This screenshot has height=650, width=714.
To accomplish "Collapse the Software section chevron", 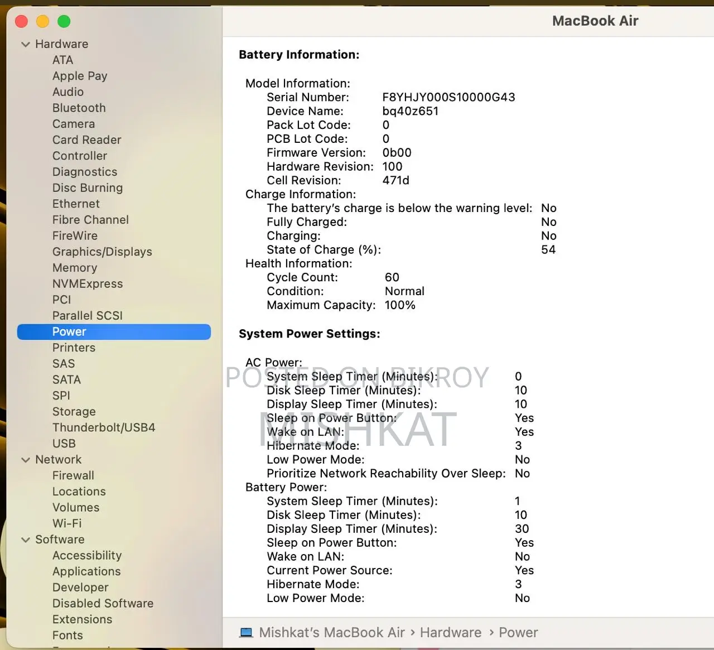I will tap(26, 540).
